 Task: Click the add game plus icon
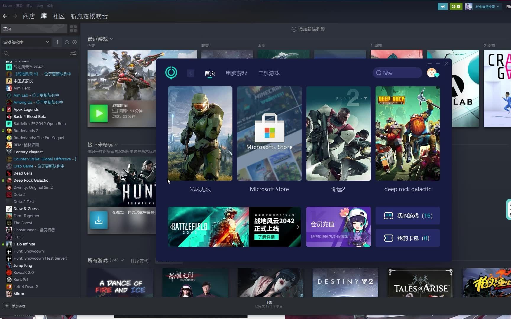(x=7, y=306)
